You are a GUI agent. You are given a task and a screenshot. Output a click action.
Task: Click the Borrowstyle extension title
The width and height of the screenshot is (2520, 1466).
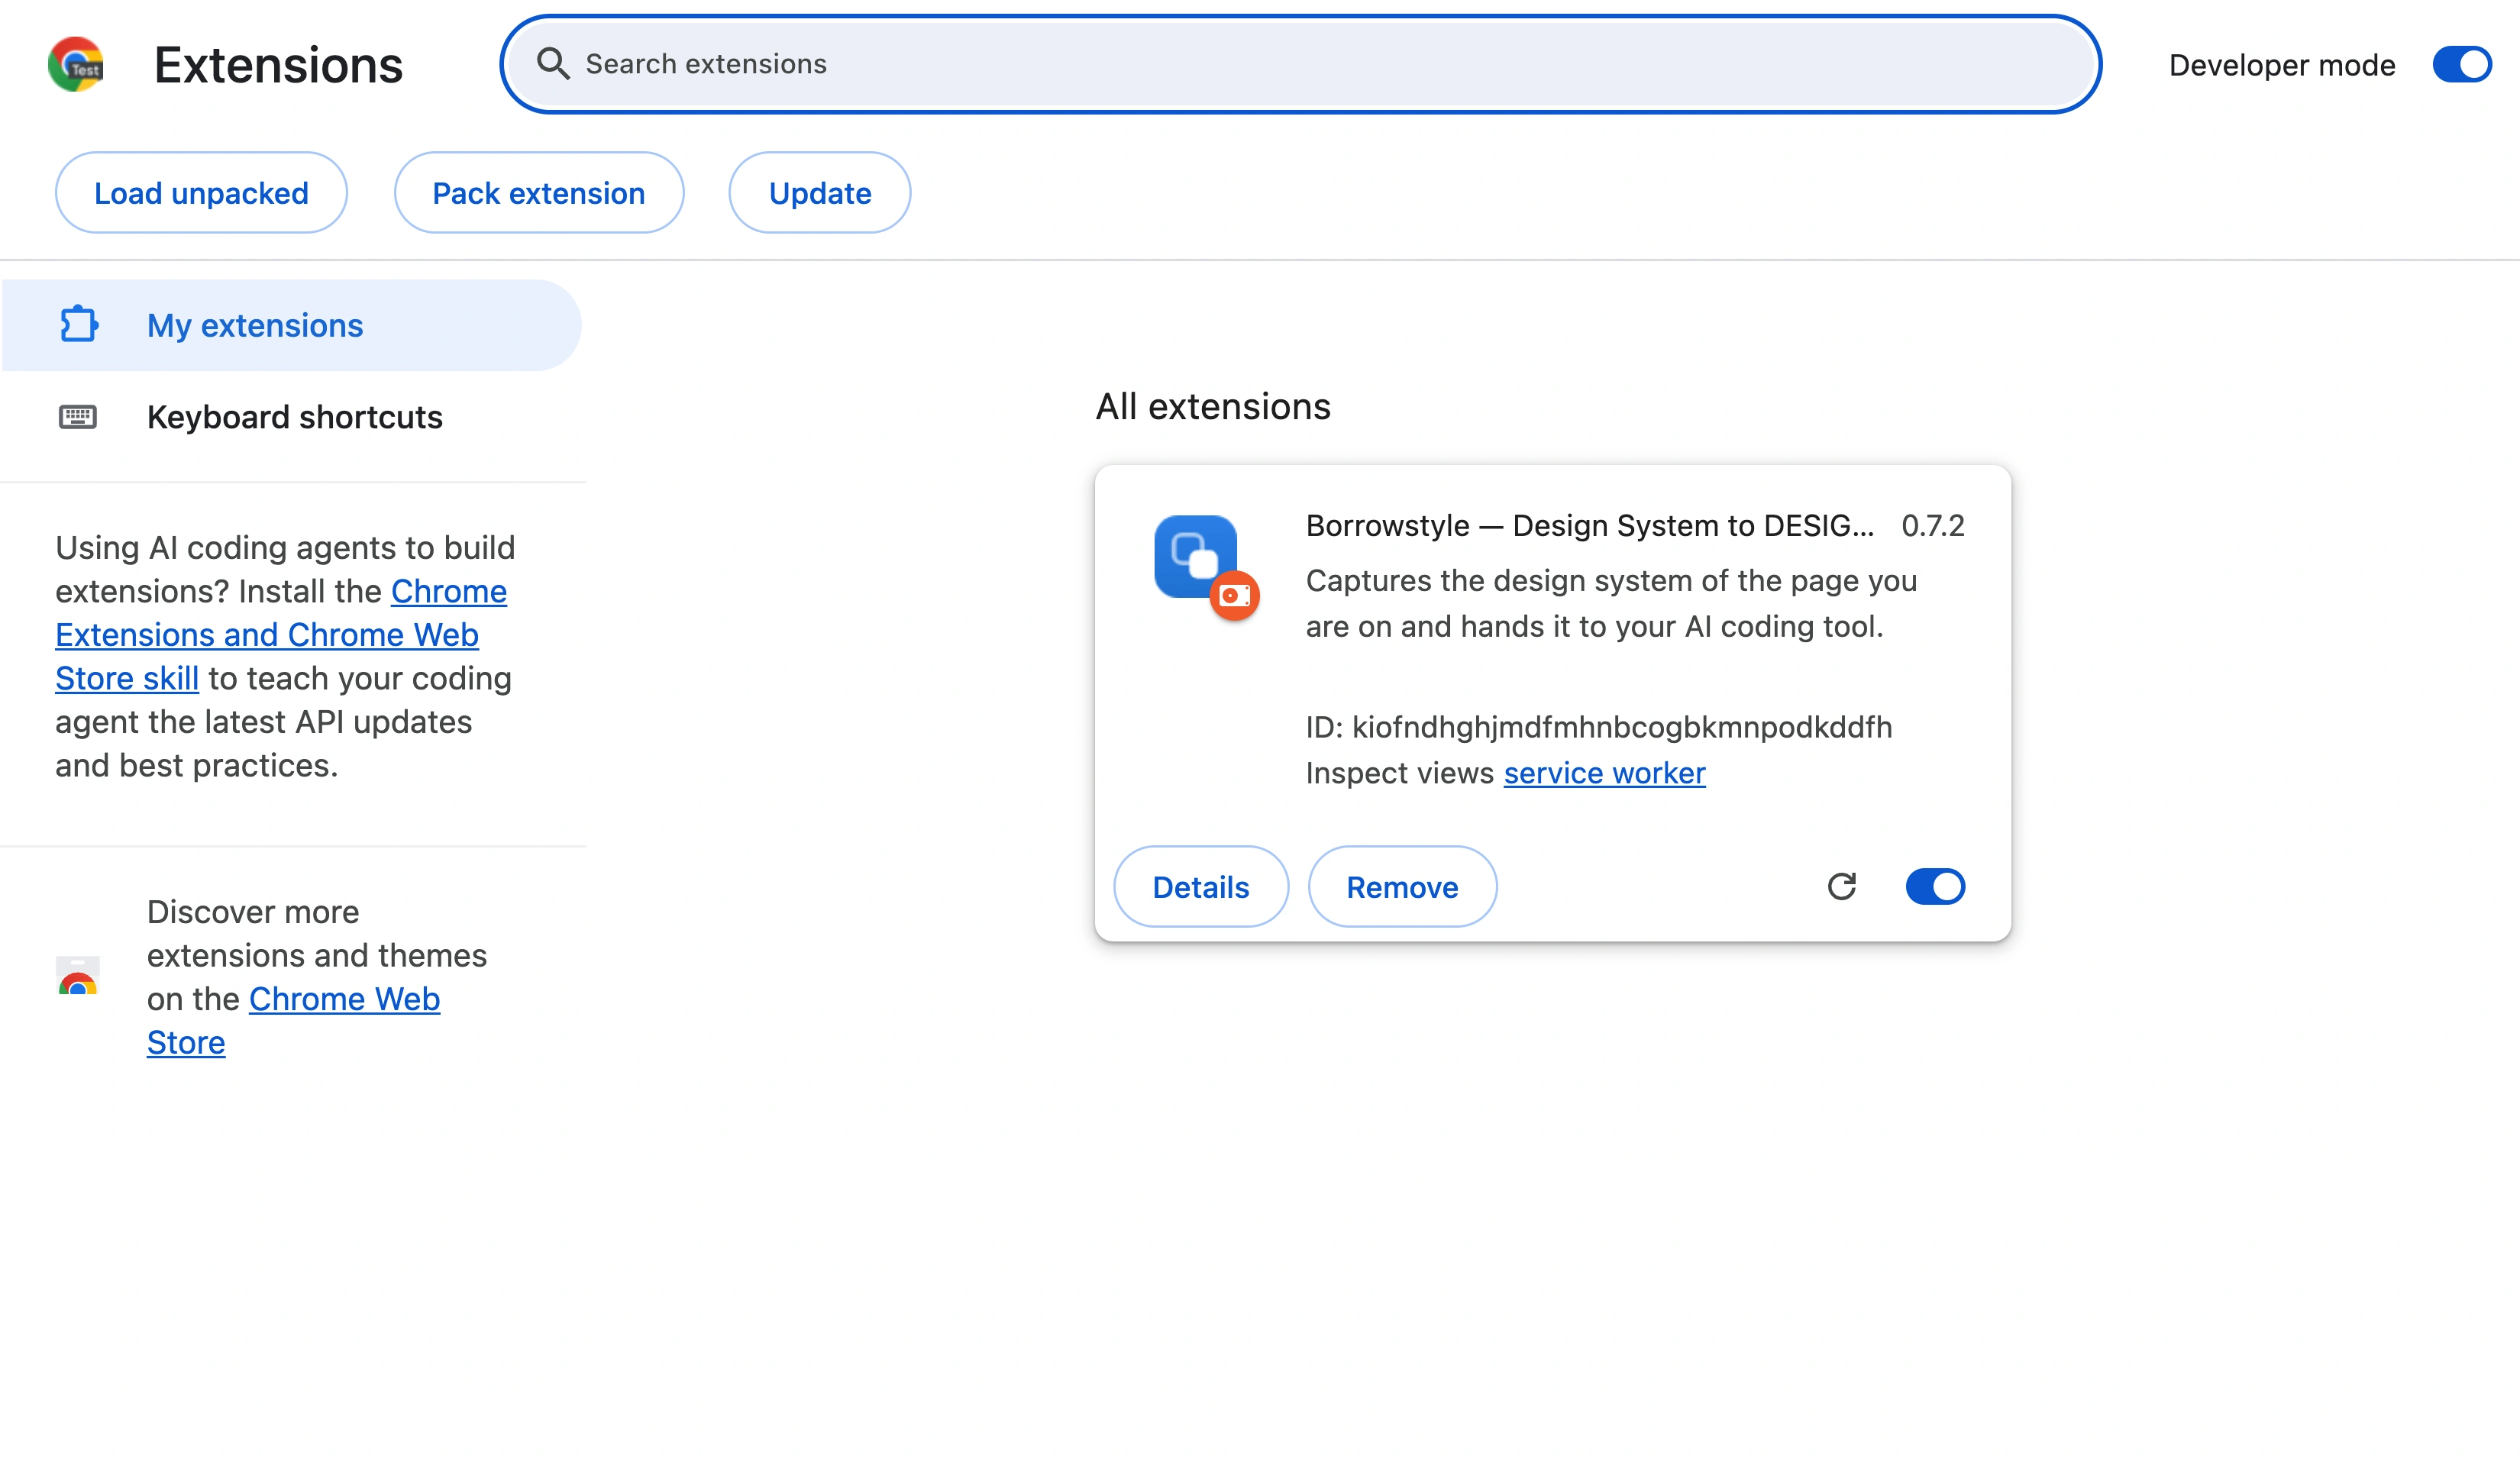pos(1590,526)
